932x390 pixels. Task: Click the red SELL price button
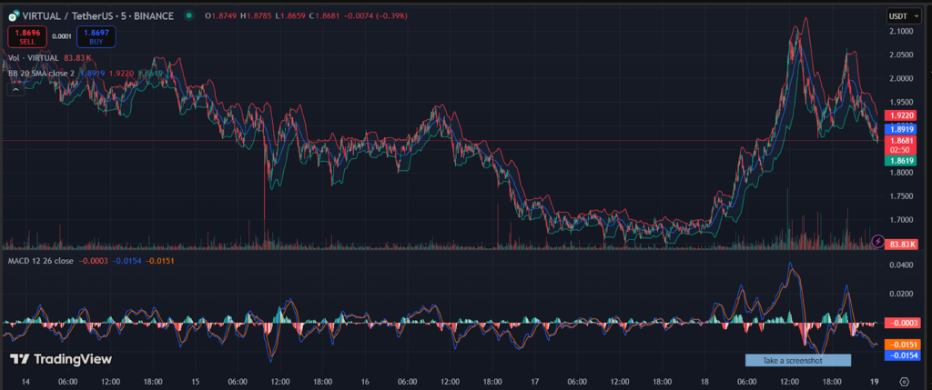[27, 36]
